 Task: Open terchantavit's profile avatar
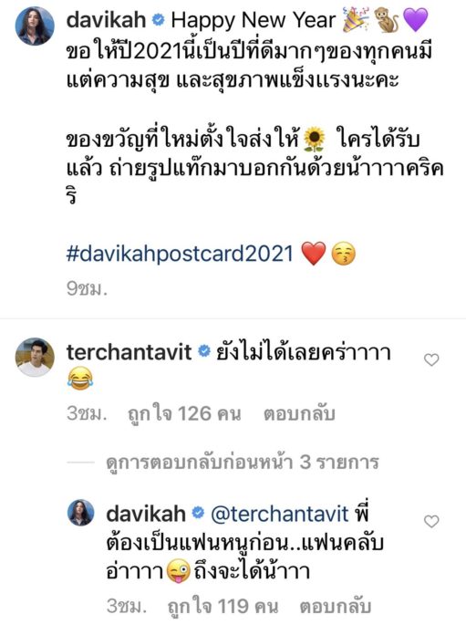[x=35, y=358]
